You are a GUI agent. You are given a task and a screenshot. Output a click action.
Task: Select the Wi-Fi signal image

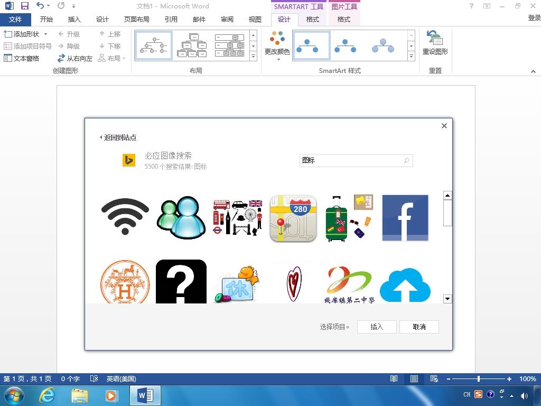click(x=125, y=217)
